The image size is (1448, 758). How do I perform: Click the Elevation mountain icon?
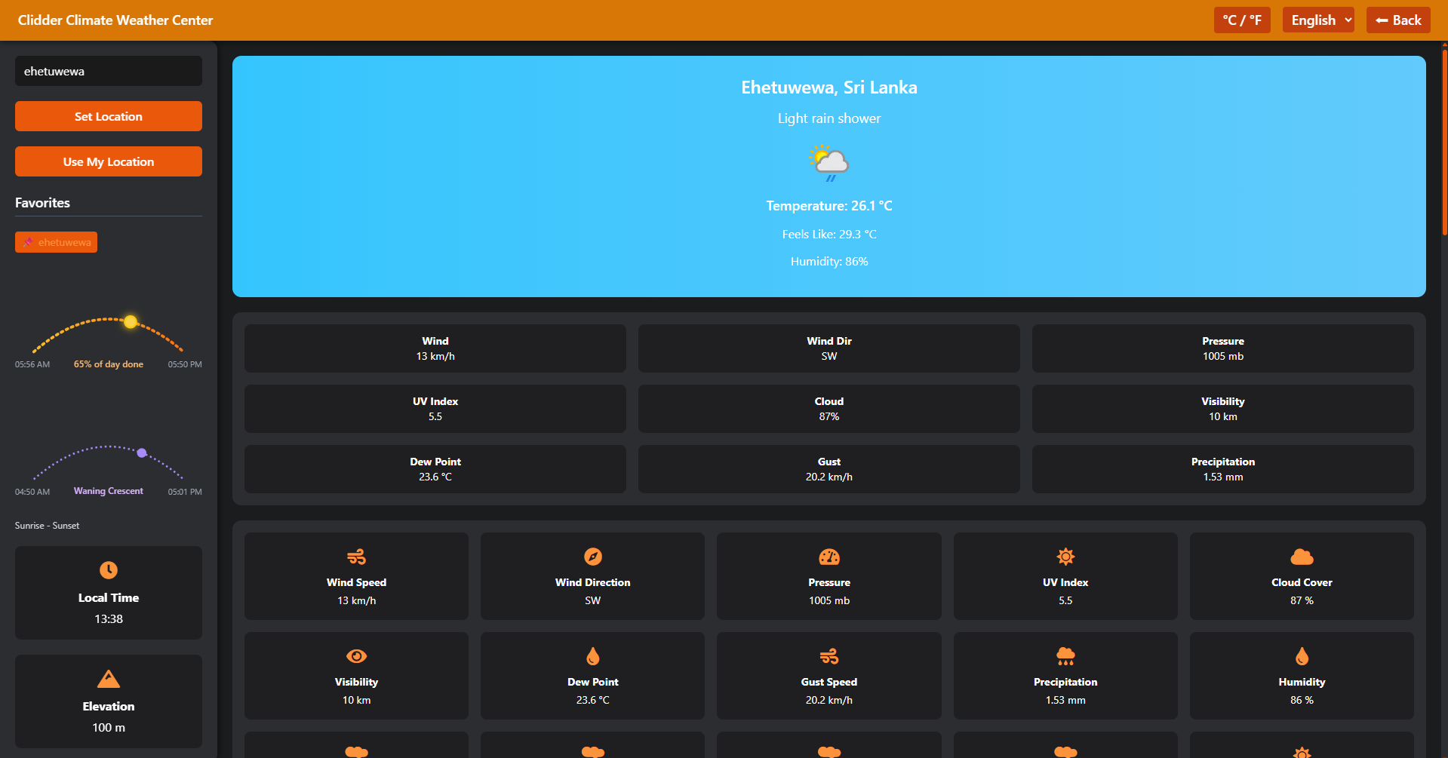pyautogui.click(x=109, y=679)
